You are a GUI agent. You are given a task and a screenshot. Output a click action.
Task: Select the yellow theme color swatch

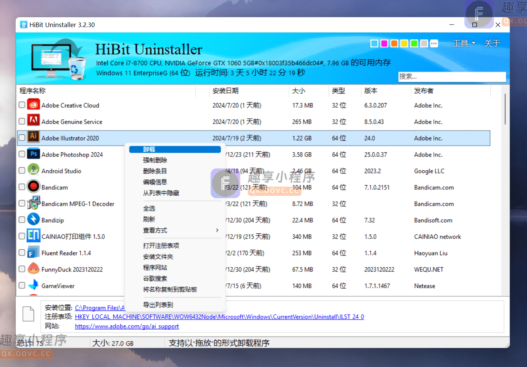(x=404, y=43)
